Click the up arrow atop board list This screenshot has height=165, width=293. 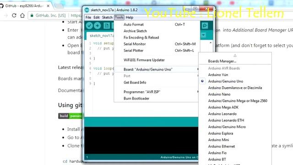235,55
